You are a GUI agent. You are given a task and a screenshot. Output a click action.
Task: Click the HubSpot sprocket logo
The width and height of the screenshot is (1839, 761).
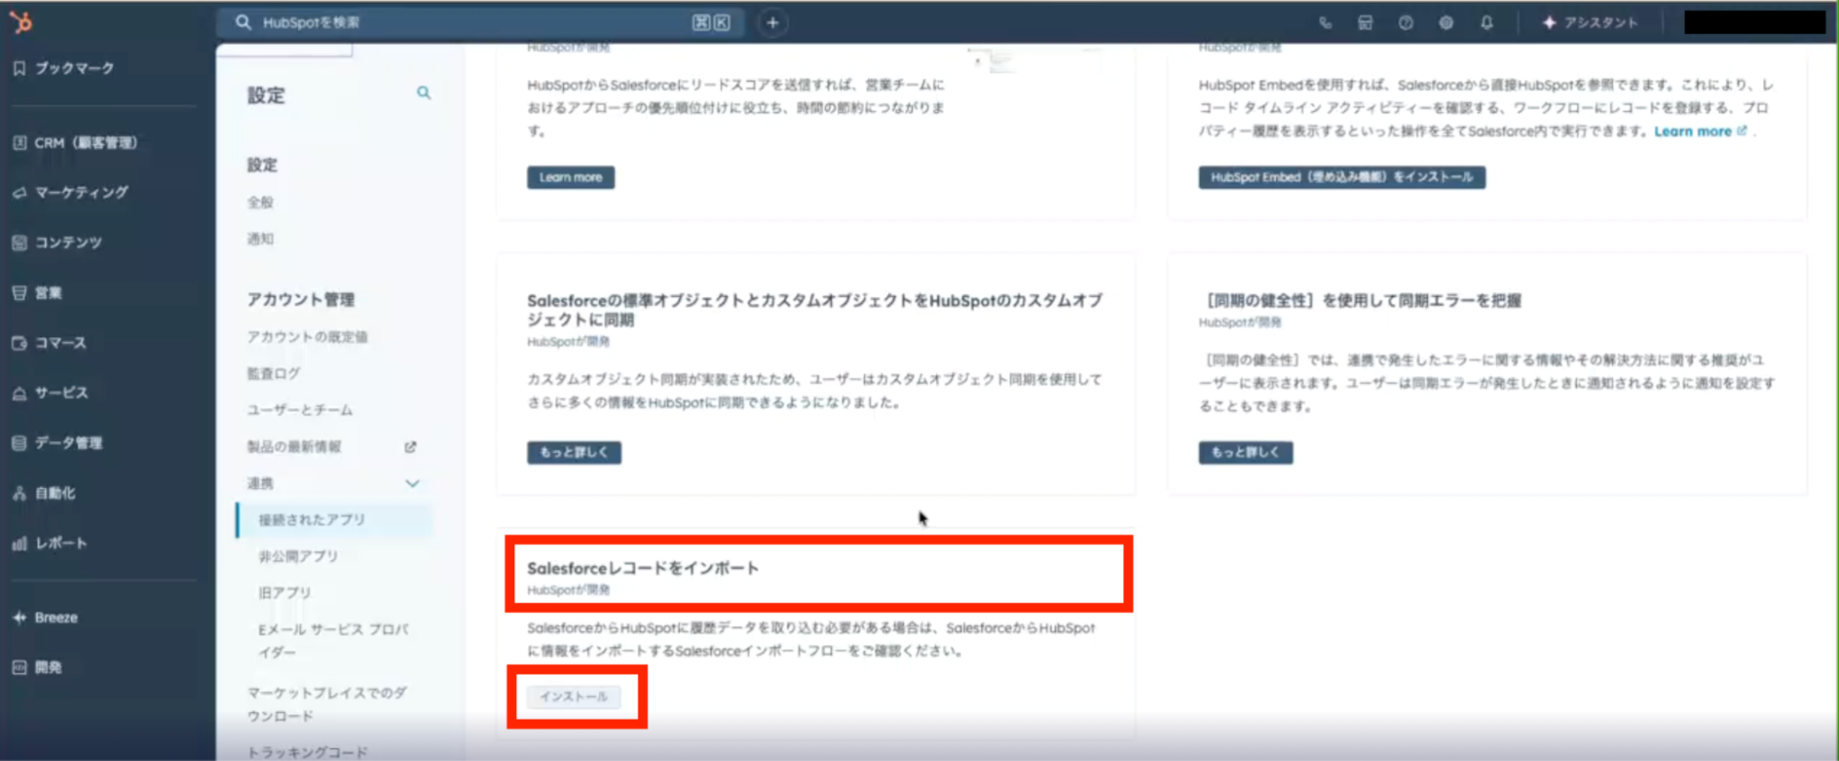tap(20, 22)
